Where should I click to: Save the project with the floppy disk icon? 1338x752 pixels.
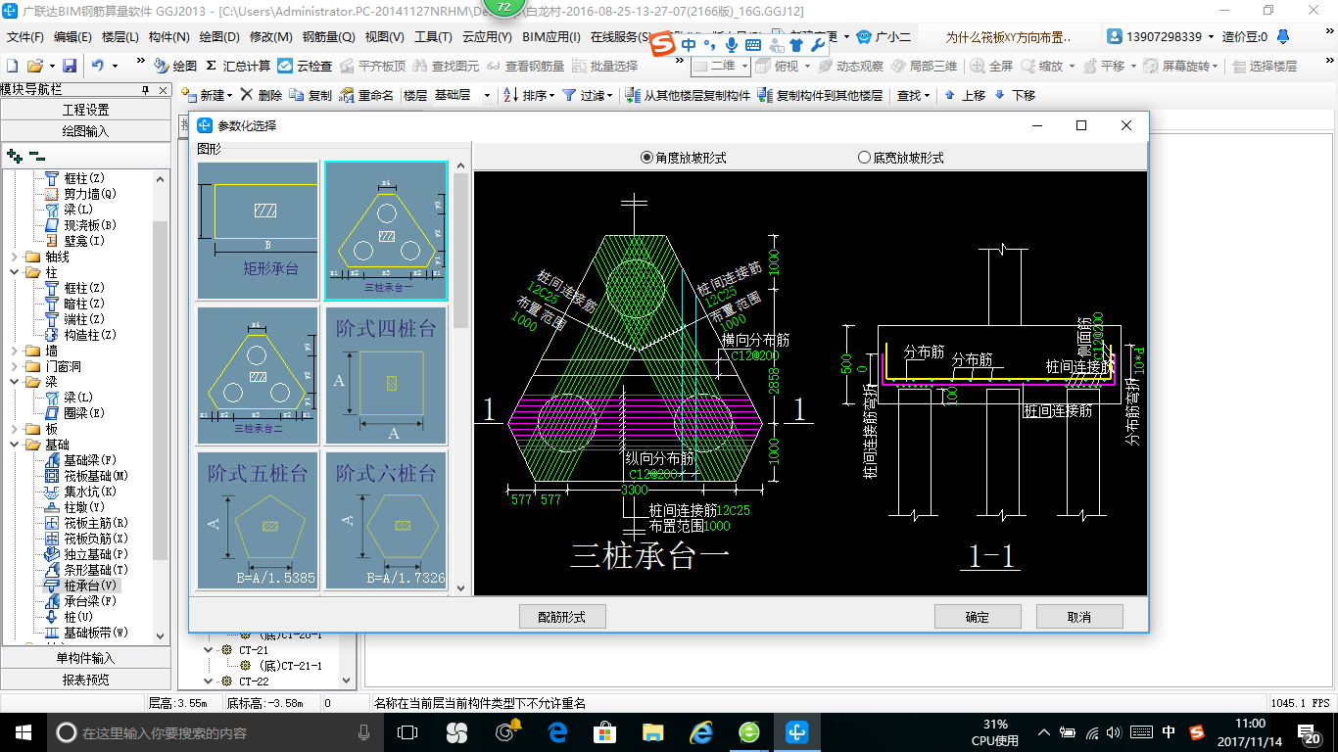[70, 66]
